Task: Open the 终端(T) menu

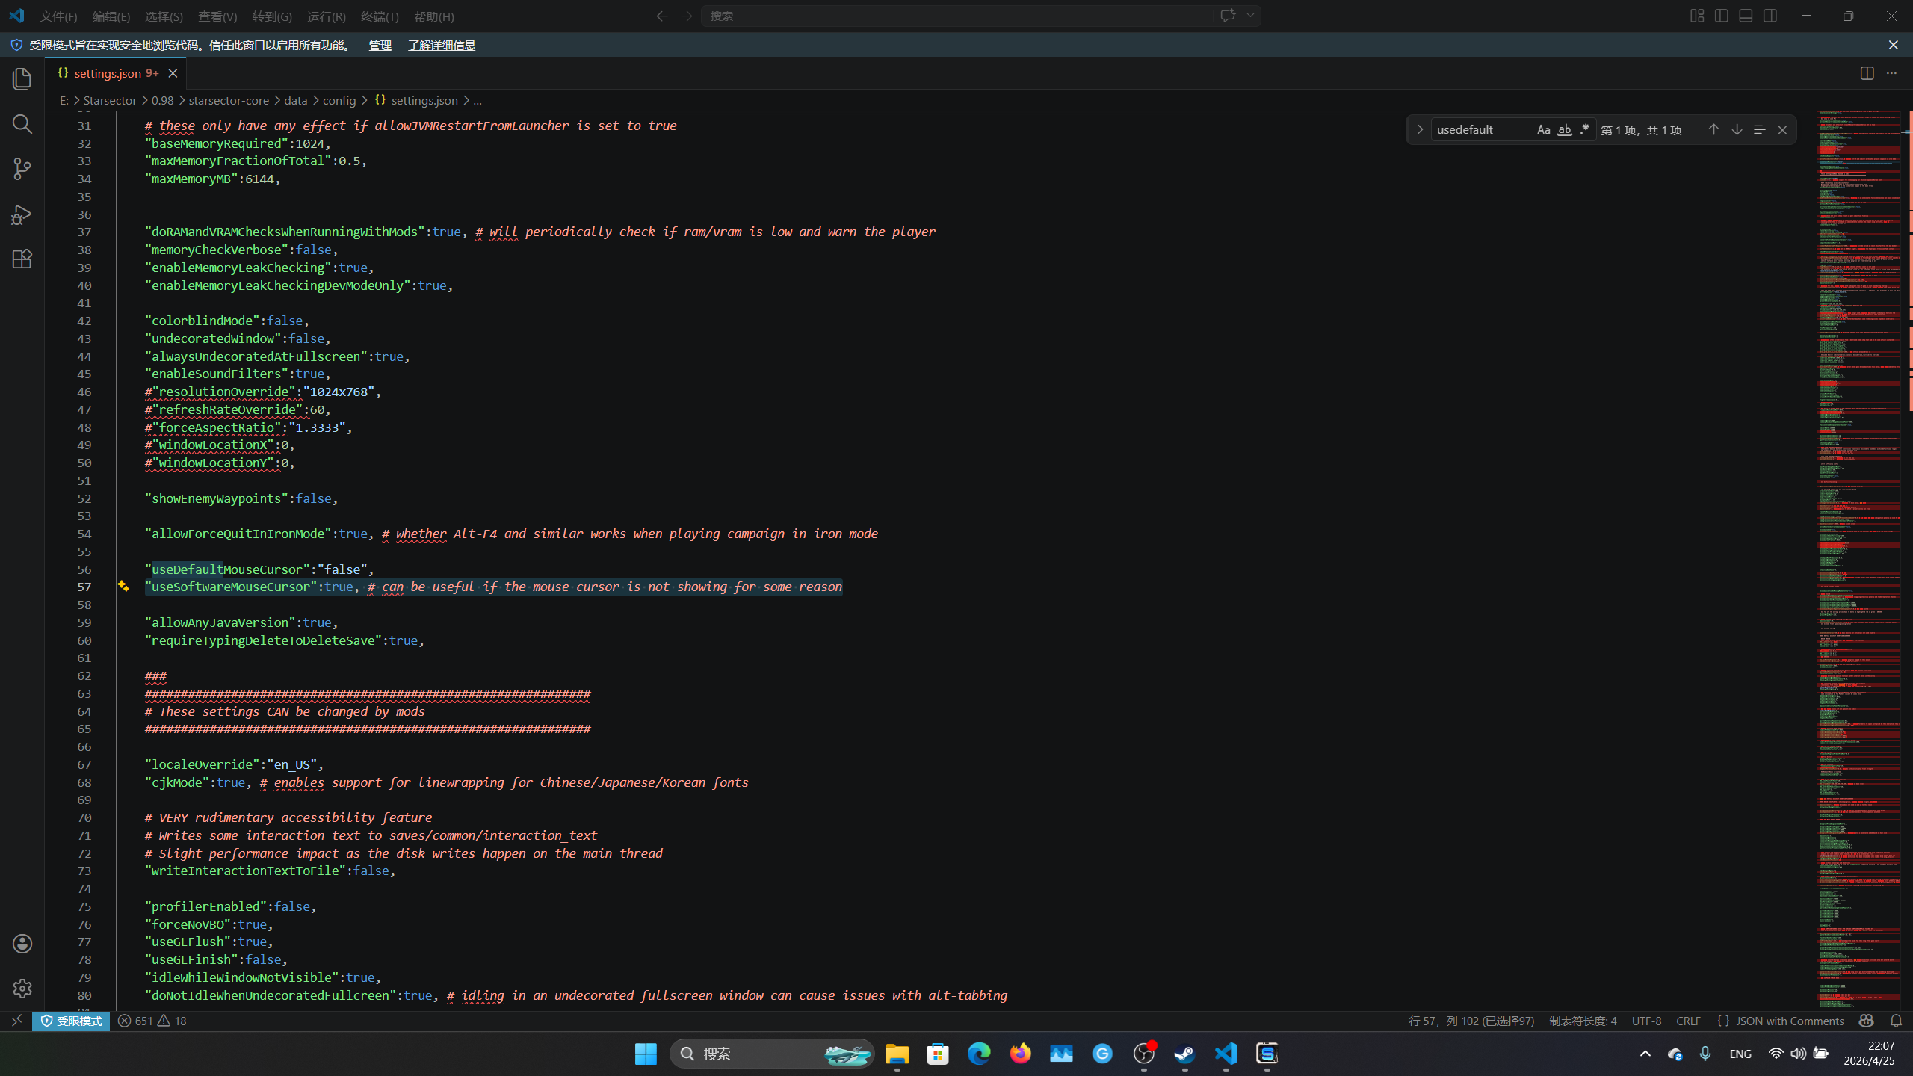Action: [x=379, y=16]
